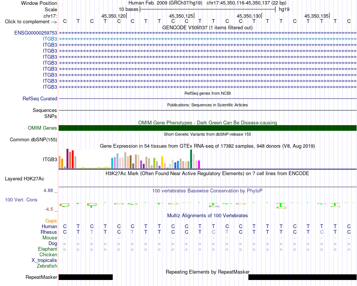Click the 'Dog' species row label
The image size is (357, 286).
pyautogui.click(x=53, y=244)
